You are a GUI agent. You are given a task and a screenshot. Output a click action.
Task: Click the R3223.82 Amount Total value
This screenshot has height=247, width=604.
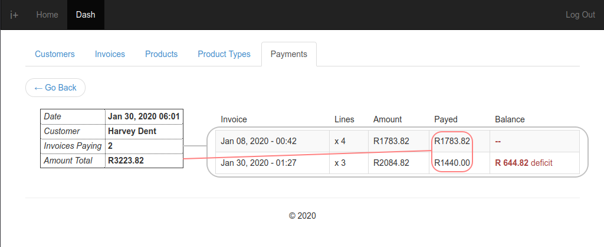126,161
